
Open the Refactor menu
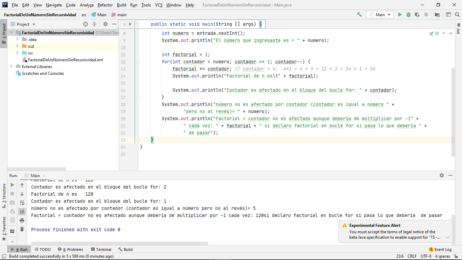coord(105,5)
